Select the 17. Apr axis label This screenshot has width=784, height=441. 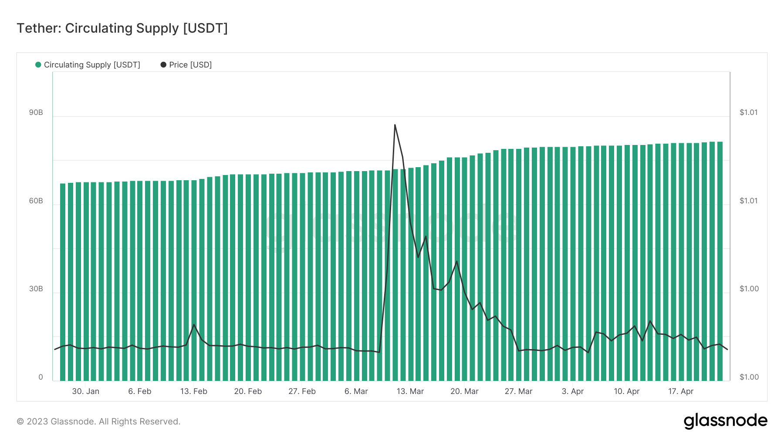coord(682,391)
